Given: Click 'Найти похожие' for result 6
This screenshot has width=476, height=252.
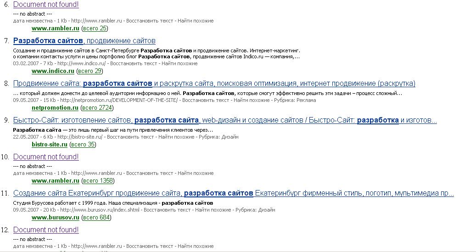Looking at the screenshot, I should [x=196, y=21].
